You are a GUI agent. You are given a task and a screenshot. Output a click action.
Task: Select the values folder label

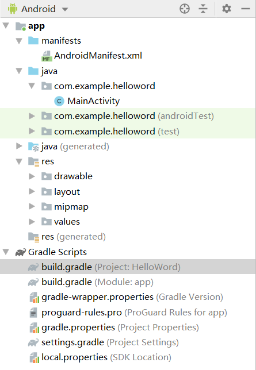point(67,222)
